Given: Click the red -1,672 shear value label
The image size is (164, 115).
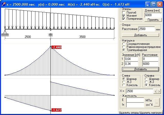Looking at the screenshot, I should [57, 110].
